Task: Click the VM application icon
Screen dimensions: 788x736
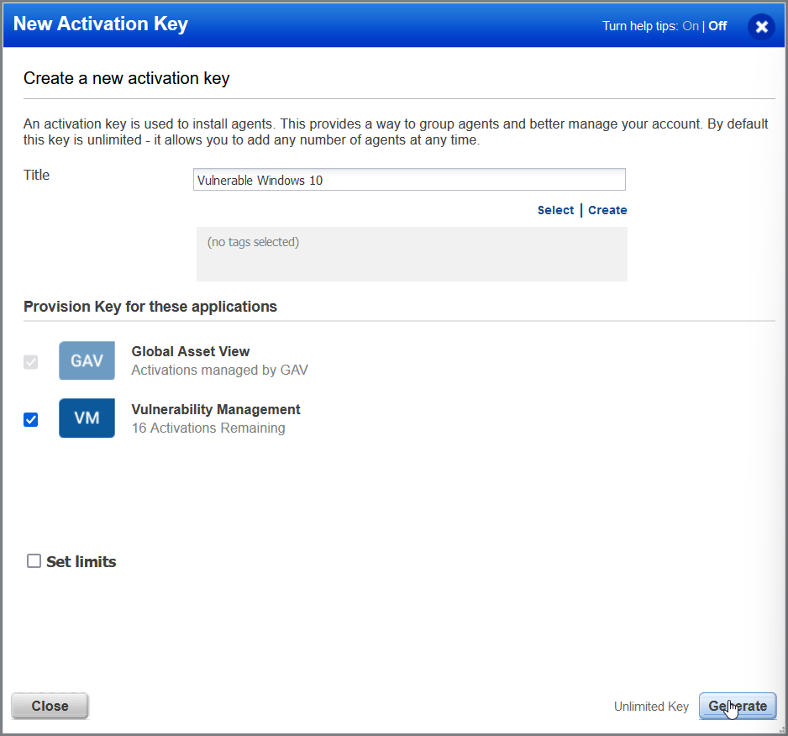Action: [87, 418]
